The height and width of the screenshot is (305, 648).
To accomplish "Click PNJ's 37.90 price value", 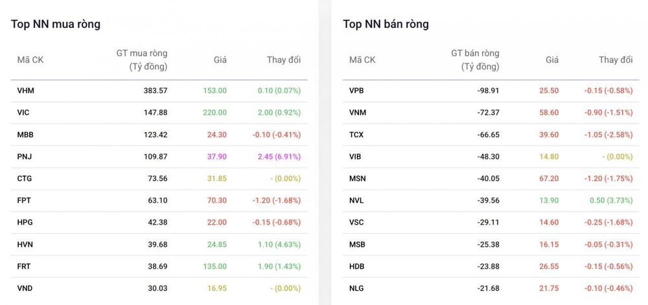I will point(216,157).
